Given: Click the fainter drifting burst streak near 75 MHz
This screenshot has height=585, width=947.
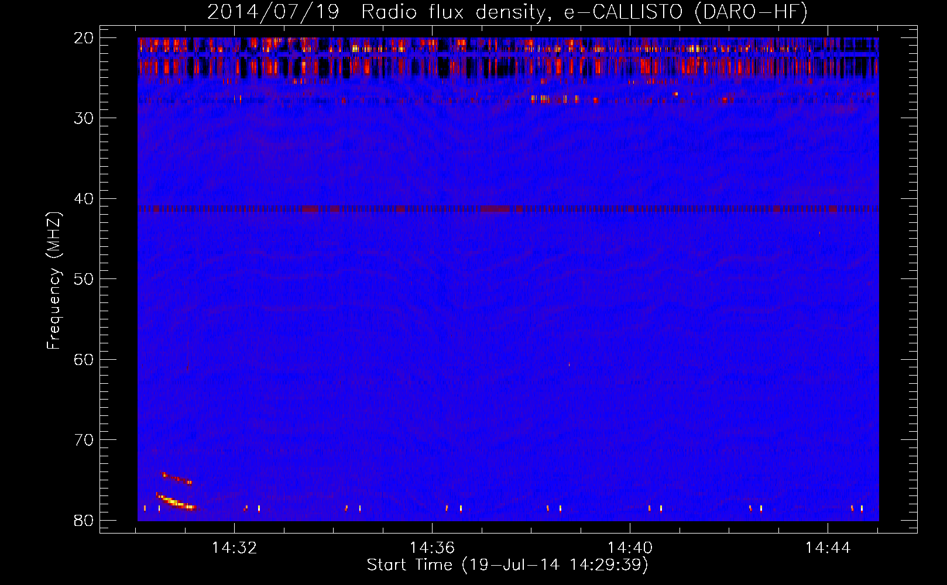Looking at the screenshot, I should coord(177,478).
